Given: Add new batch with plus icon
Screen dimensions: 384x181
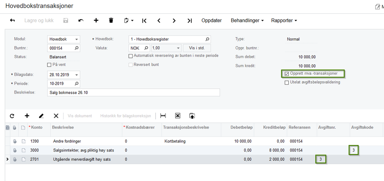Looking at the screenshot, I should tap(96, 21).
